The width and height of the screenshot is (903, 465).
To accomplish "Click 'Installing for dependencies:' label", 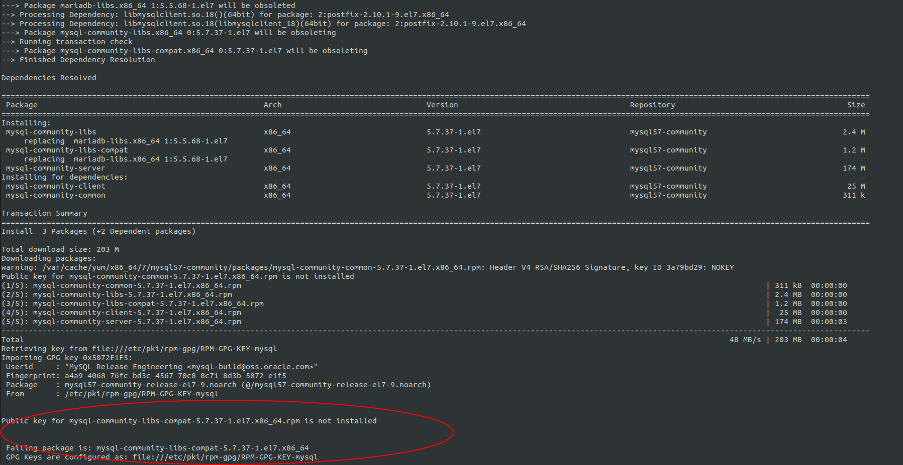I will click(x=64, y=177).
